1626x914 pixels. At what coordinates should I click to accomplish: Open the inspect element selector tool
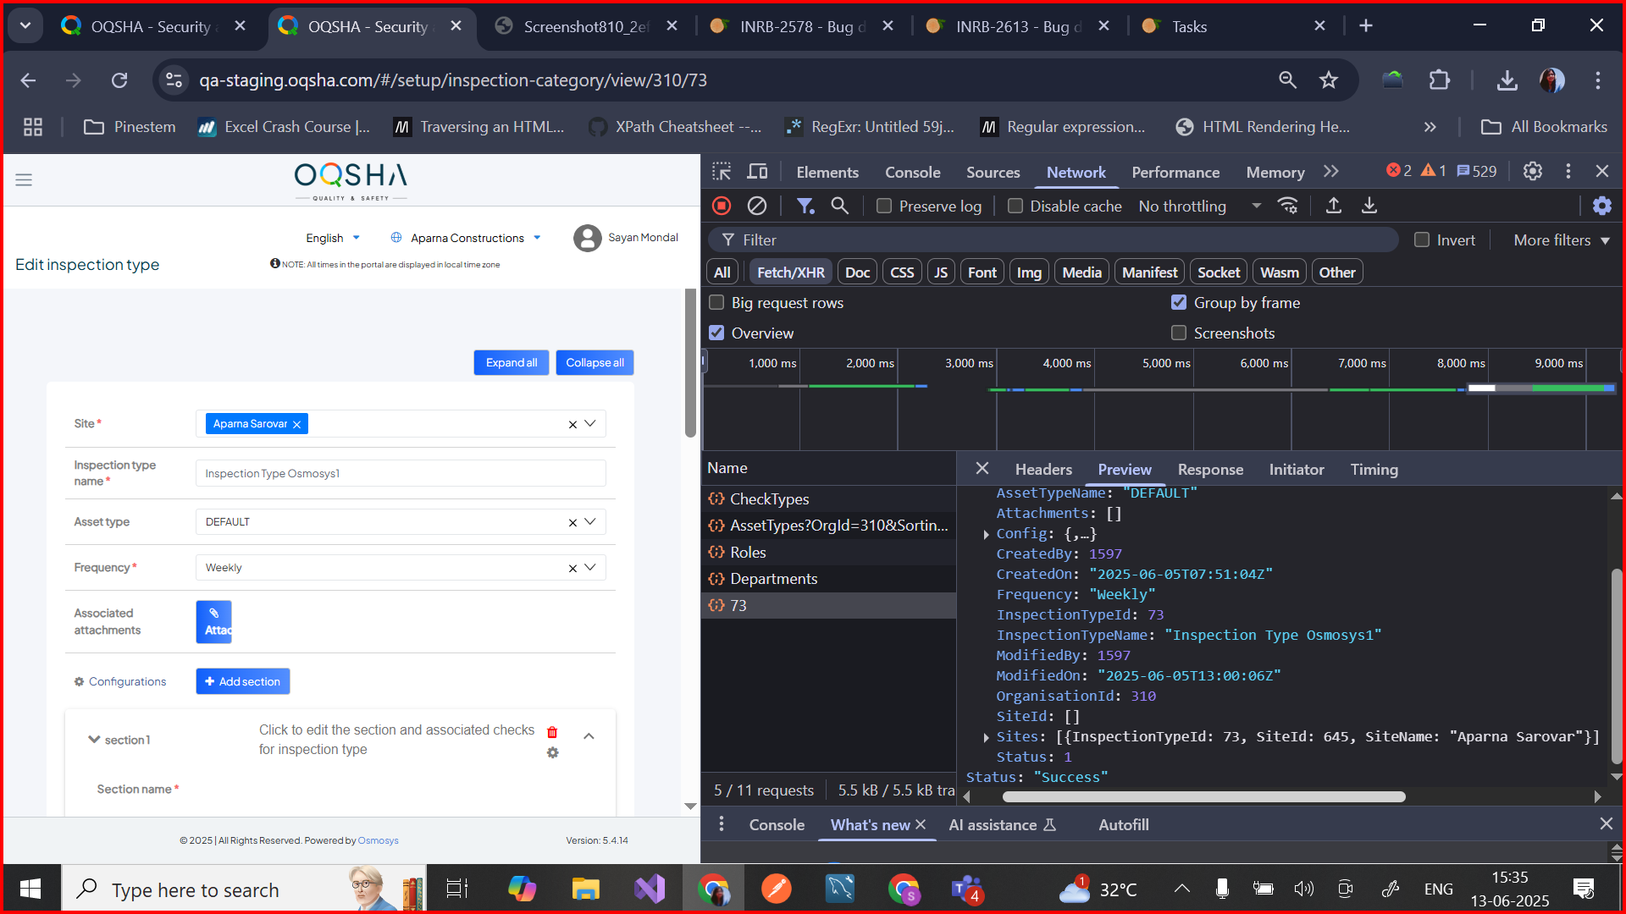click(722, 172)
